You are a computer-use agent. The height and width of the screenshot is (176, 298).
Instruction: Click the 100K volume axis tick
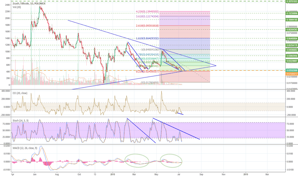tap(7, 52)
